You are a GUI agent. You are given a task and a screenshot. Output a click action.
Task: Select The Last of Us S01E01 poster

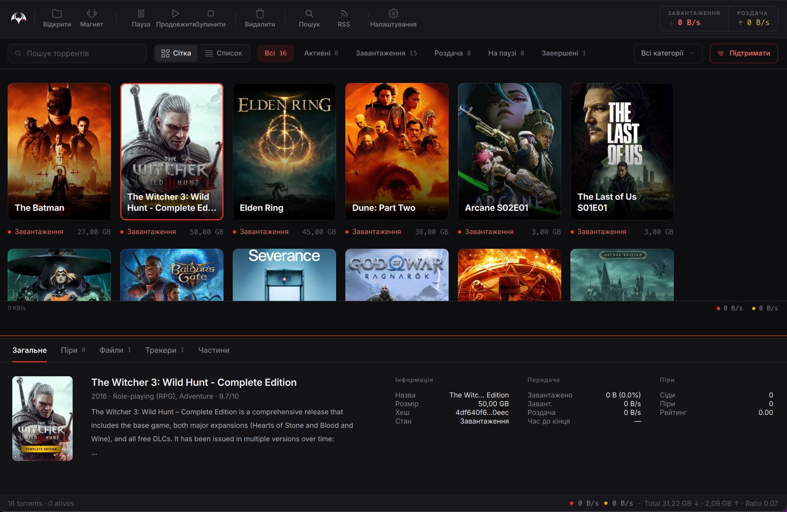click(x=622, y=151)
